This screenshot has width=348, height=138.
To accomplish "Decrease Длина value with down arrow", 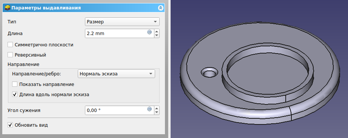I will 157,35.
